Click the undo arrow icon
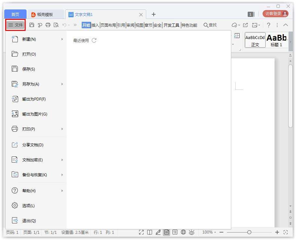This screenshot has width=296, height=240. click(x=65, y=25)
